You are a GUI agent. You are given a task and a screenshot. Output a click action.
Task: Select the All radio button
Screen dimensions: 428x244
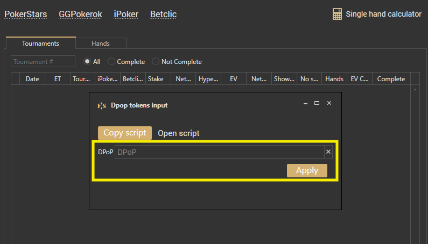86,62
